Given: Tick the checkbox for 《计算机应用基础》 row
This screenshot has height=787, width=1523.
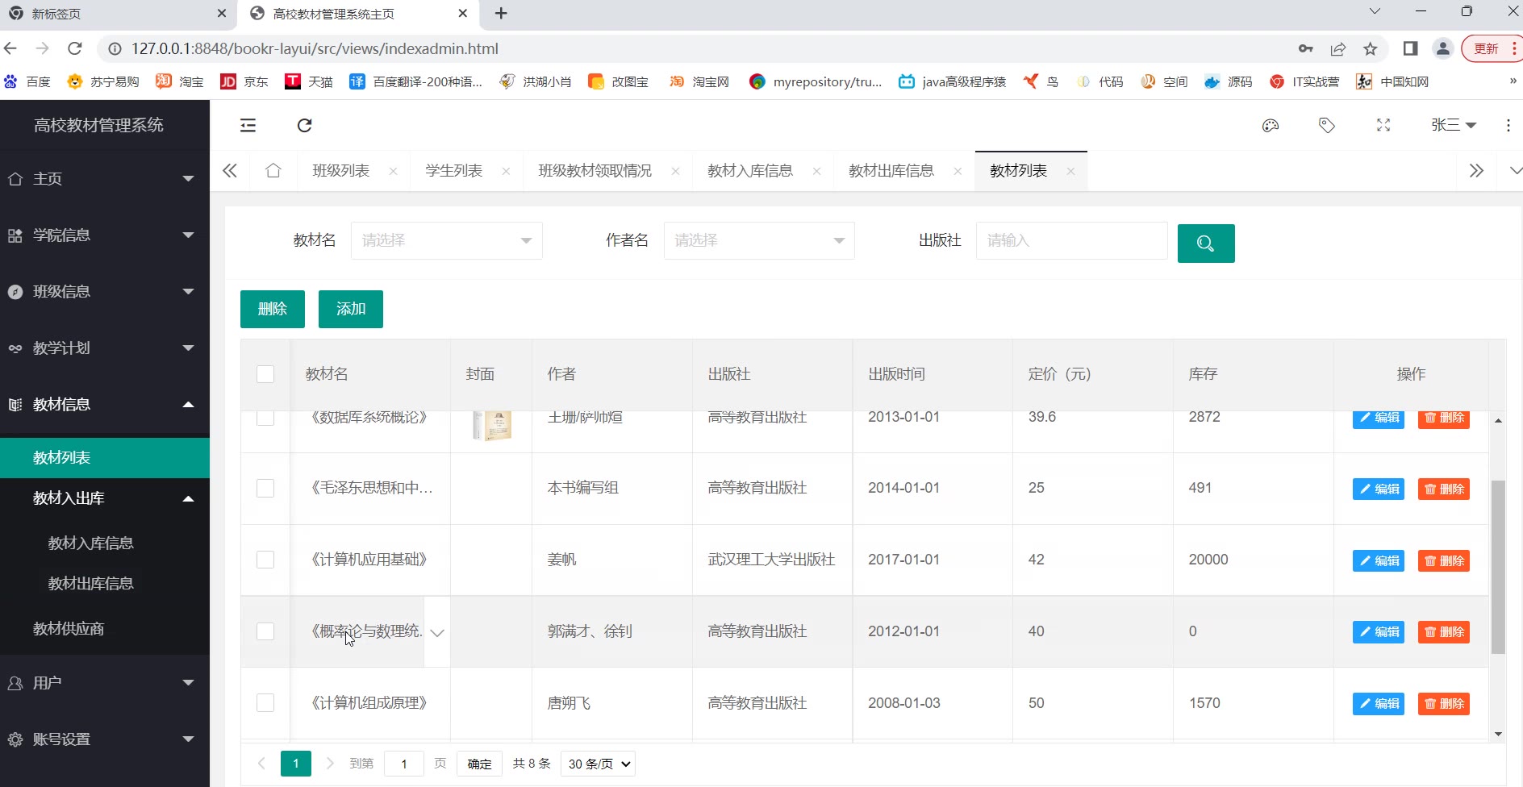Looking at the screenshot, I should [265, 560].
